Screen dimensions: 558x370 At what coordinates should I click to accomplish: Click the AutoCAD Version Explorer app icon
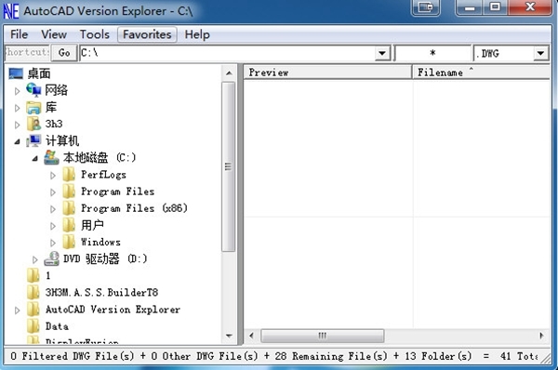[x=11, y=11]
